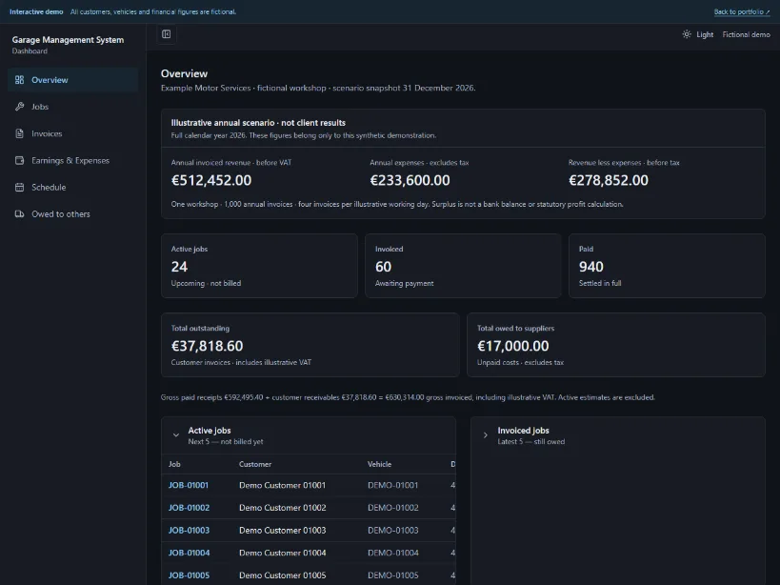Viewport: 780px width, 585px height.
Task: Click the Garage Management System title
Action: 68,40
